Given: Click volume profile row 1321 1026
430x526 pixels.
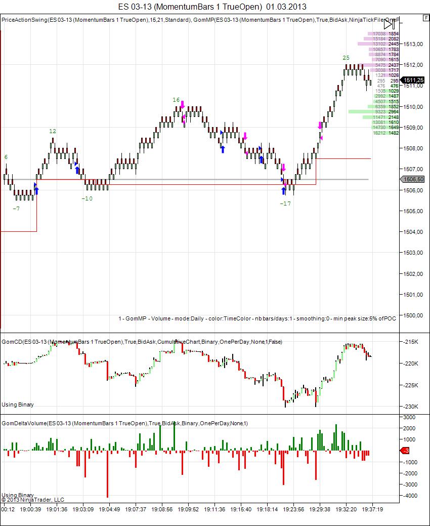Looking at the screenshot, I should [x=387, y=75].
